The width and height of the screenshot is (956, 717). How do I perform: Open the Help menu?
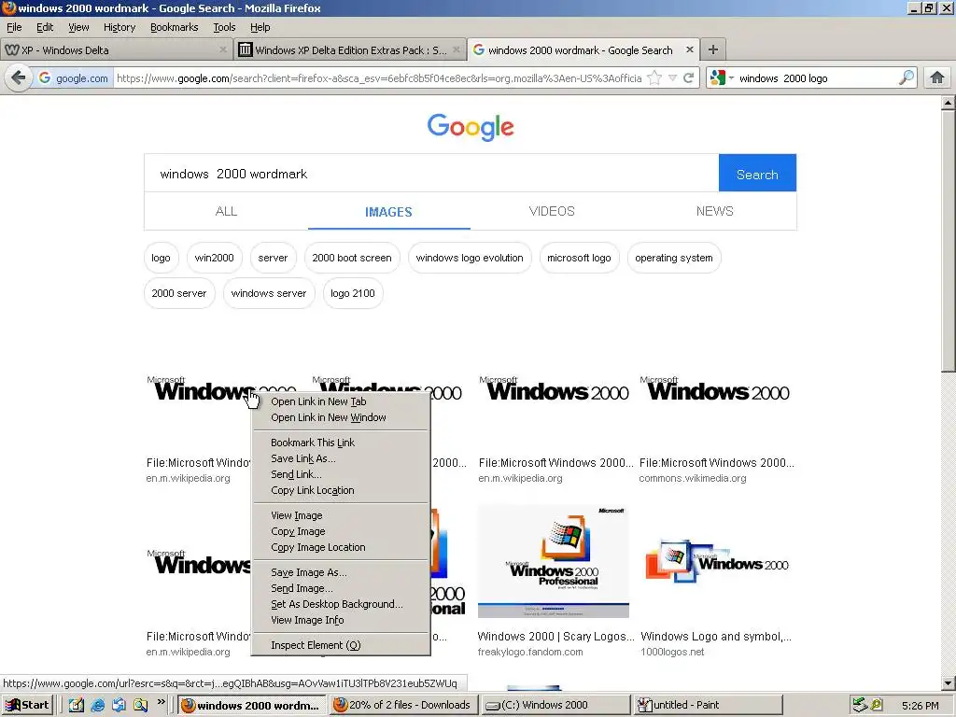[x=260, y=27]
